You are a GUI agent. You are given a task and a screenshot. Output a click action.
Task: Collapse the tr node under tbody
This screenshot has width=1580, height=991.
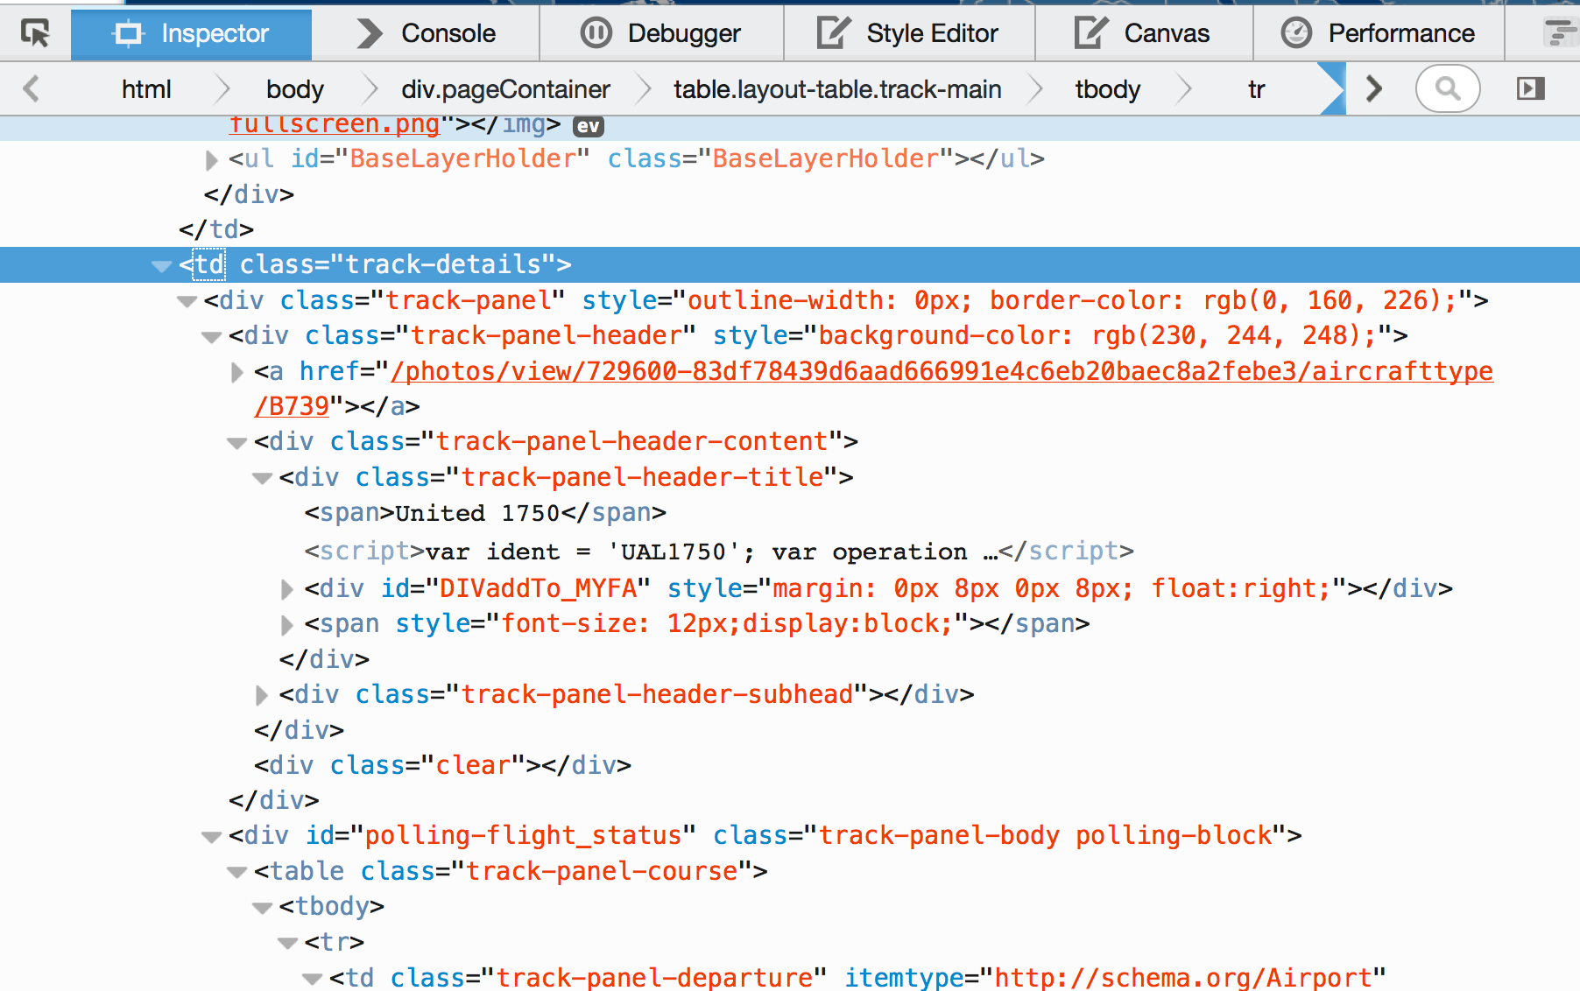287,943
